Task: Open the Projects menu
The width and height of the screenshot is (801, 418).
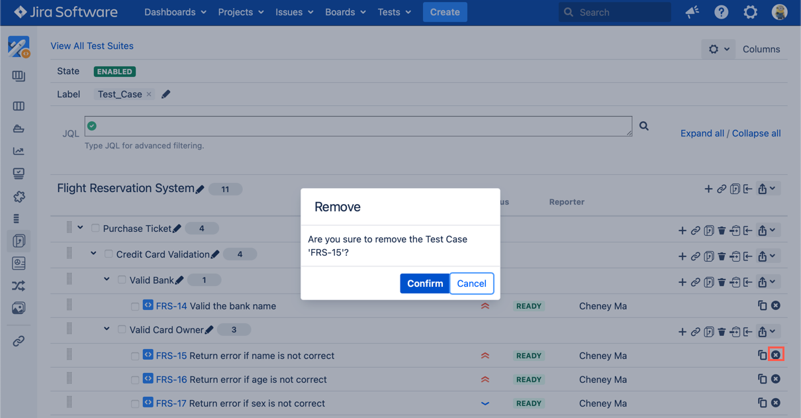Action: (241, 12)
